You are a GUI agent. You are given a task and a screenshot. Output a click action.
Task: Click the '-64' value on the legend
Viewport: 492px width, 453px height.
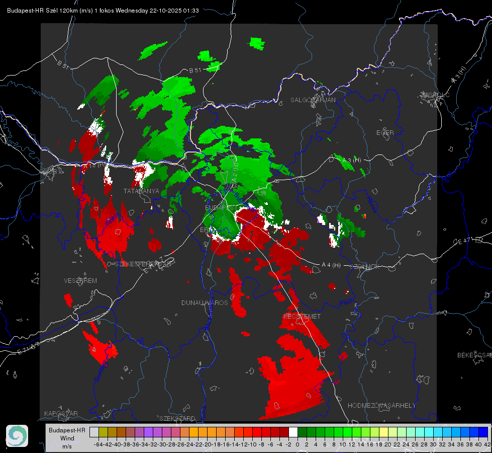click(x=98, y=444)
